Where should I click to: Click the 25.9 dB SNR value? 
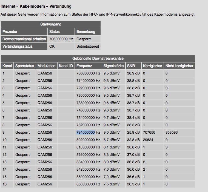[133, 133]
